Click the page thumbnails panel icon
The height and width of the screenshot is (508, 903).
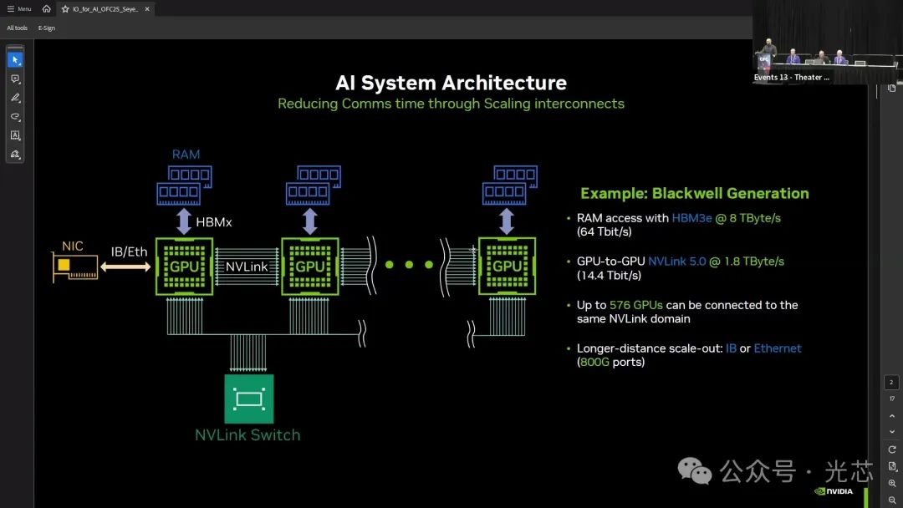[891, 88]
